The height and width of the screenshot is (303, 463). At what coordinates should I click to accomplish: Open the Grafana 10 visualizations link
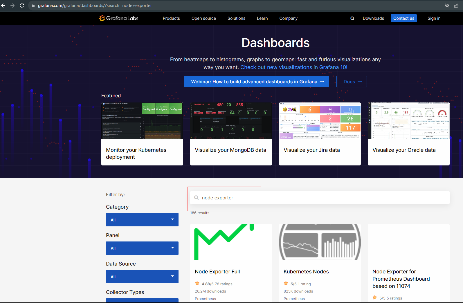(294, 67)
